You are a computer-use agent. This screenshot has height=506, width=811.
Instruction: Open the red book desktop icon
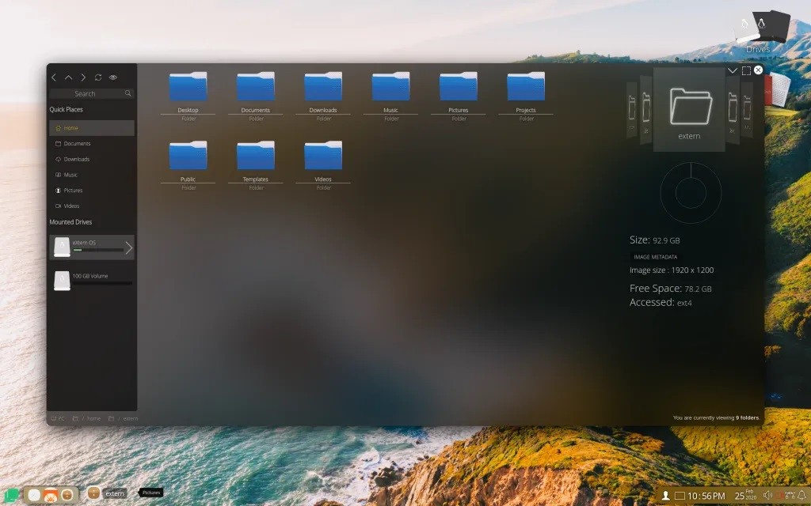(x=777, y=89)
